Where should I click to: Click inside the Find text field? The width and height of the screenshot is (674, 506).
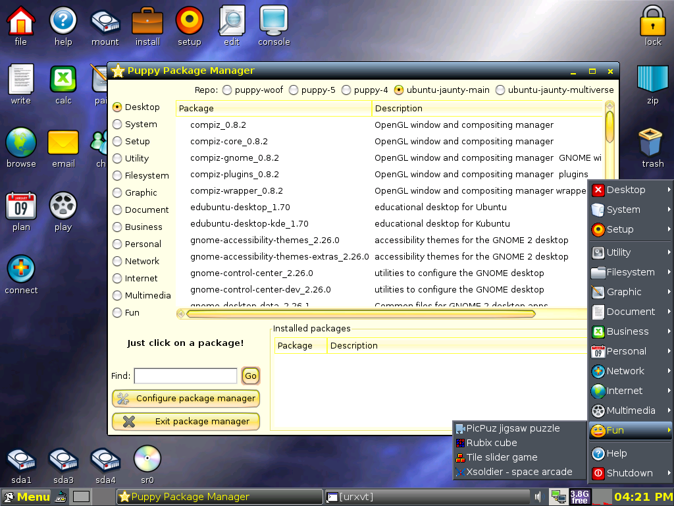tap(184, 376)
